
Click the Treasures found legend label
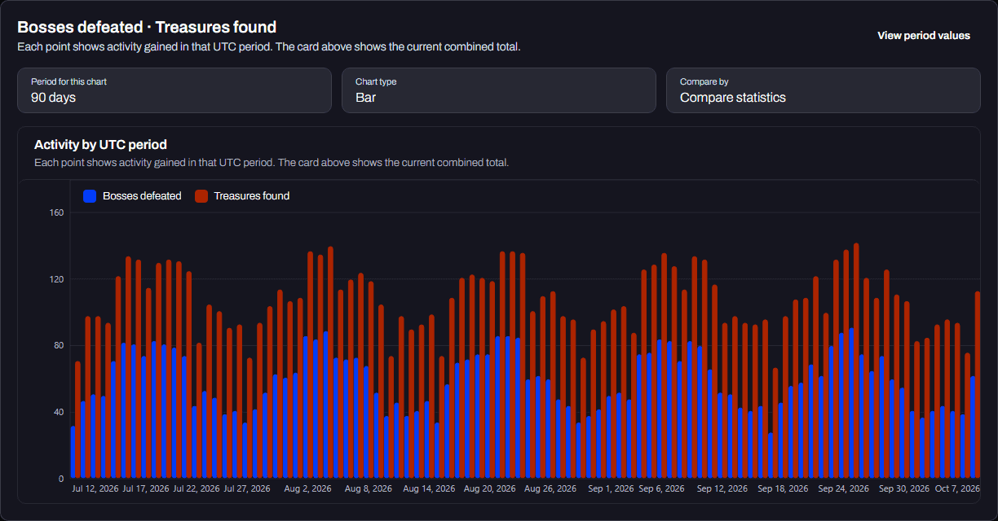coord(251,196)
